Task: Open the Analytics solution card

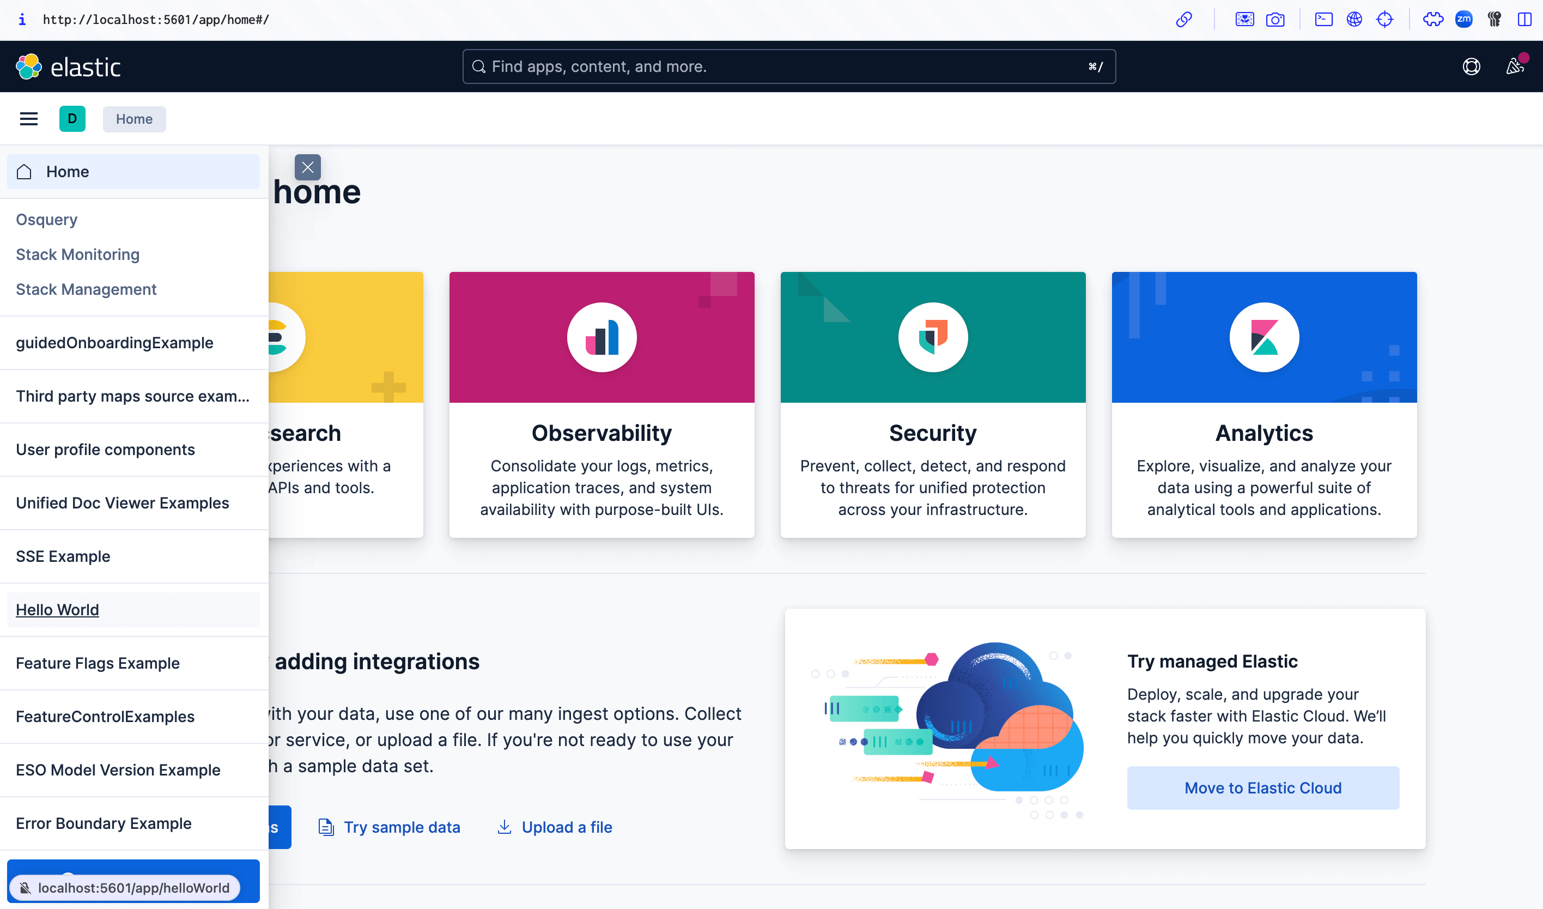Action: point(1265,405)
